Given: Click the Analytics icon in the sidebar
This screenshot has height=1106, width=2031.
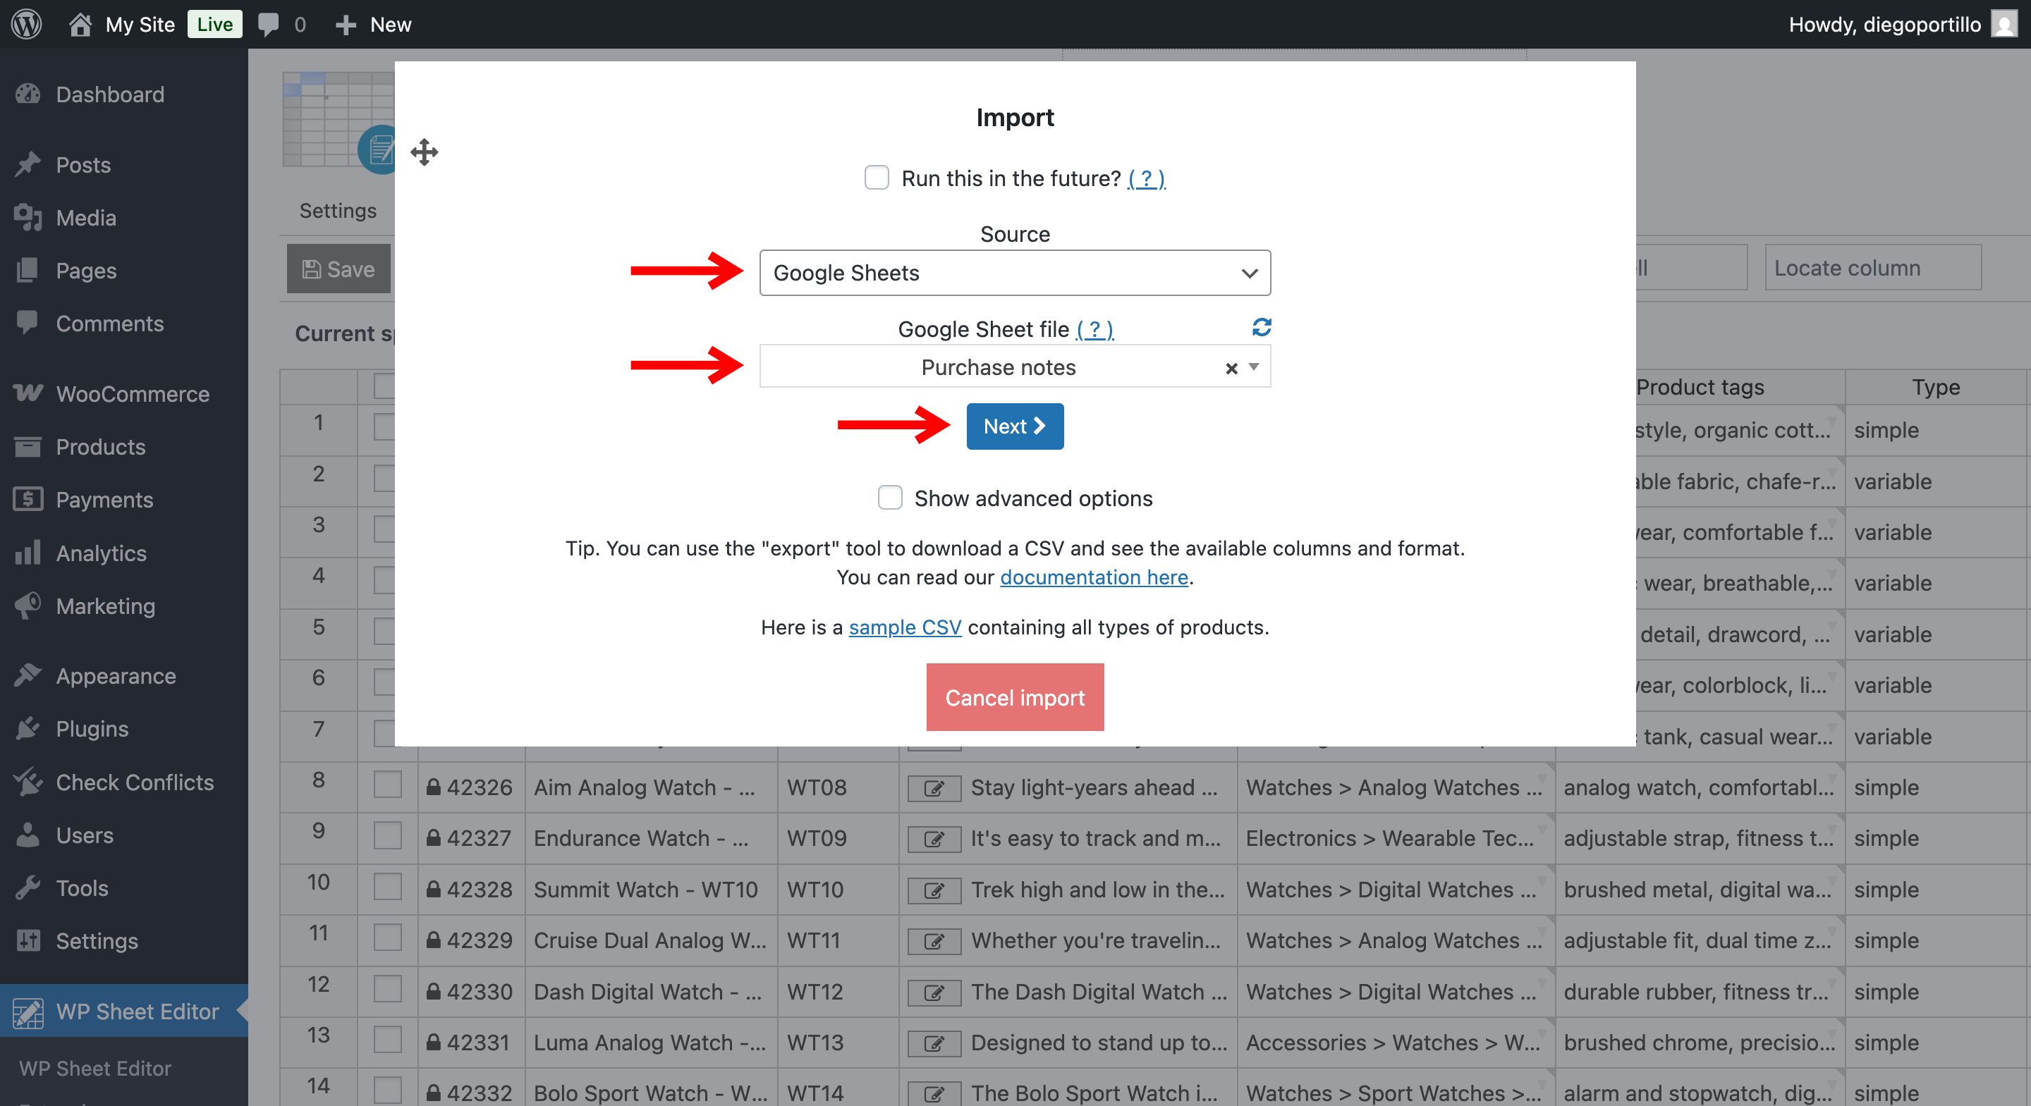Looking at the screenshot, I should point(28,553).
